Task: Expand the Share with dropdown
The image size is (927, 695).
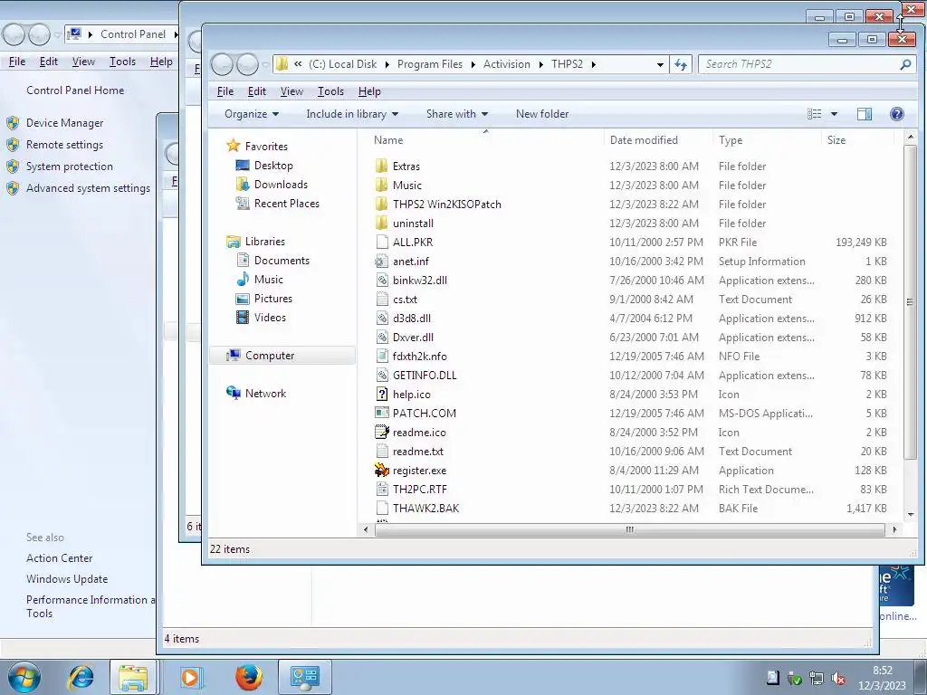Action: coord(457,114)
